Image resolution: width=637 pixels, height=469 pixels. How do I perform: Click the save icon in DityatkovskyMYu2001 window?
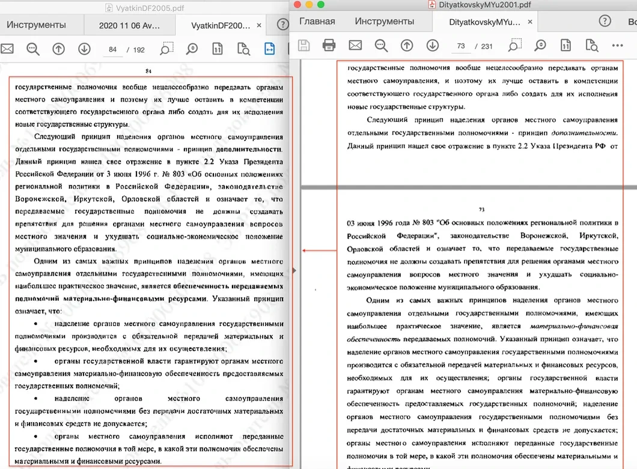click(304, 45)
